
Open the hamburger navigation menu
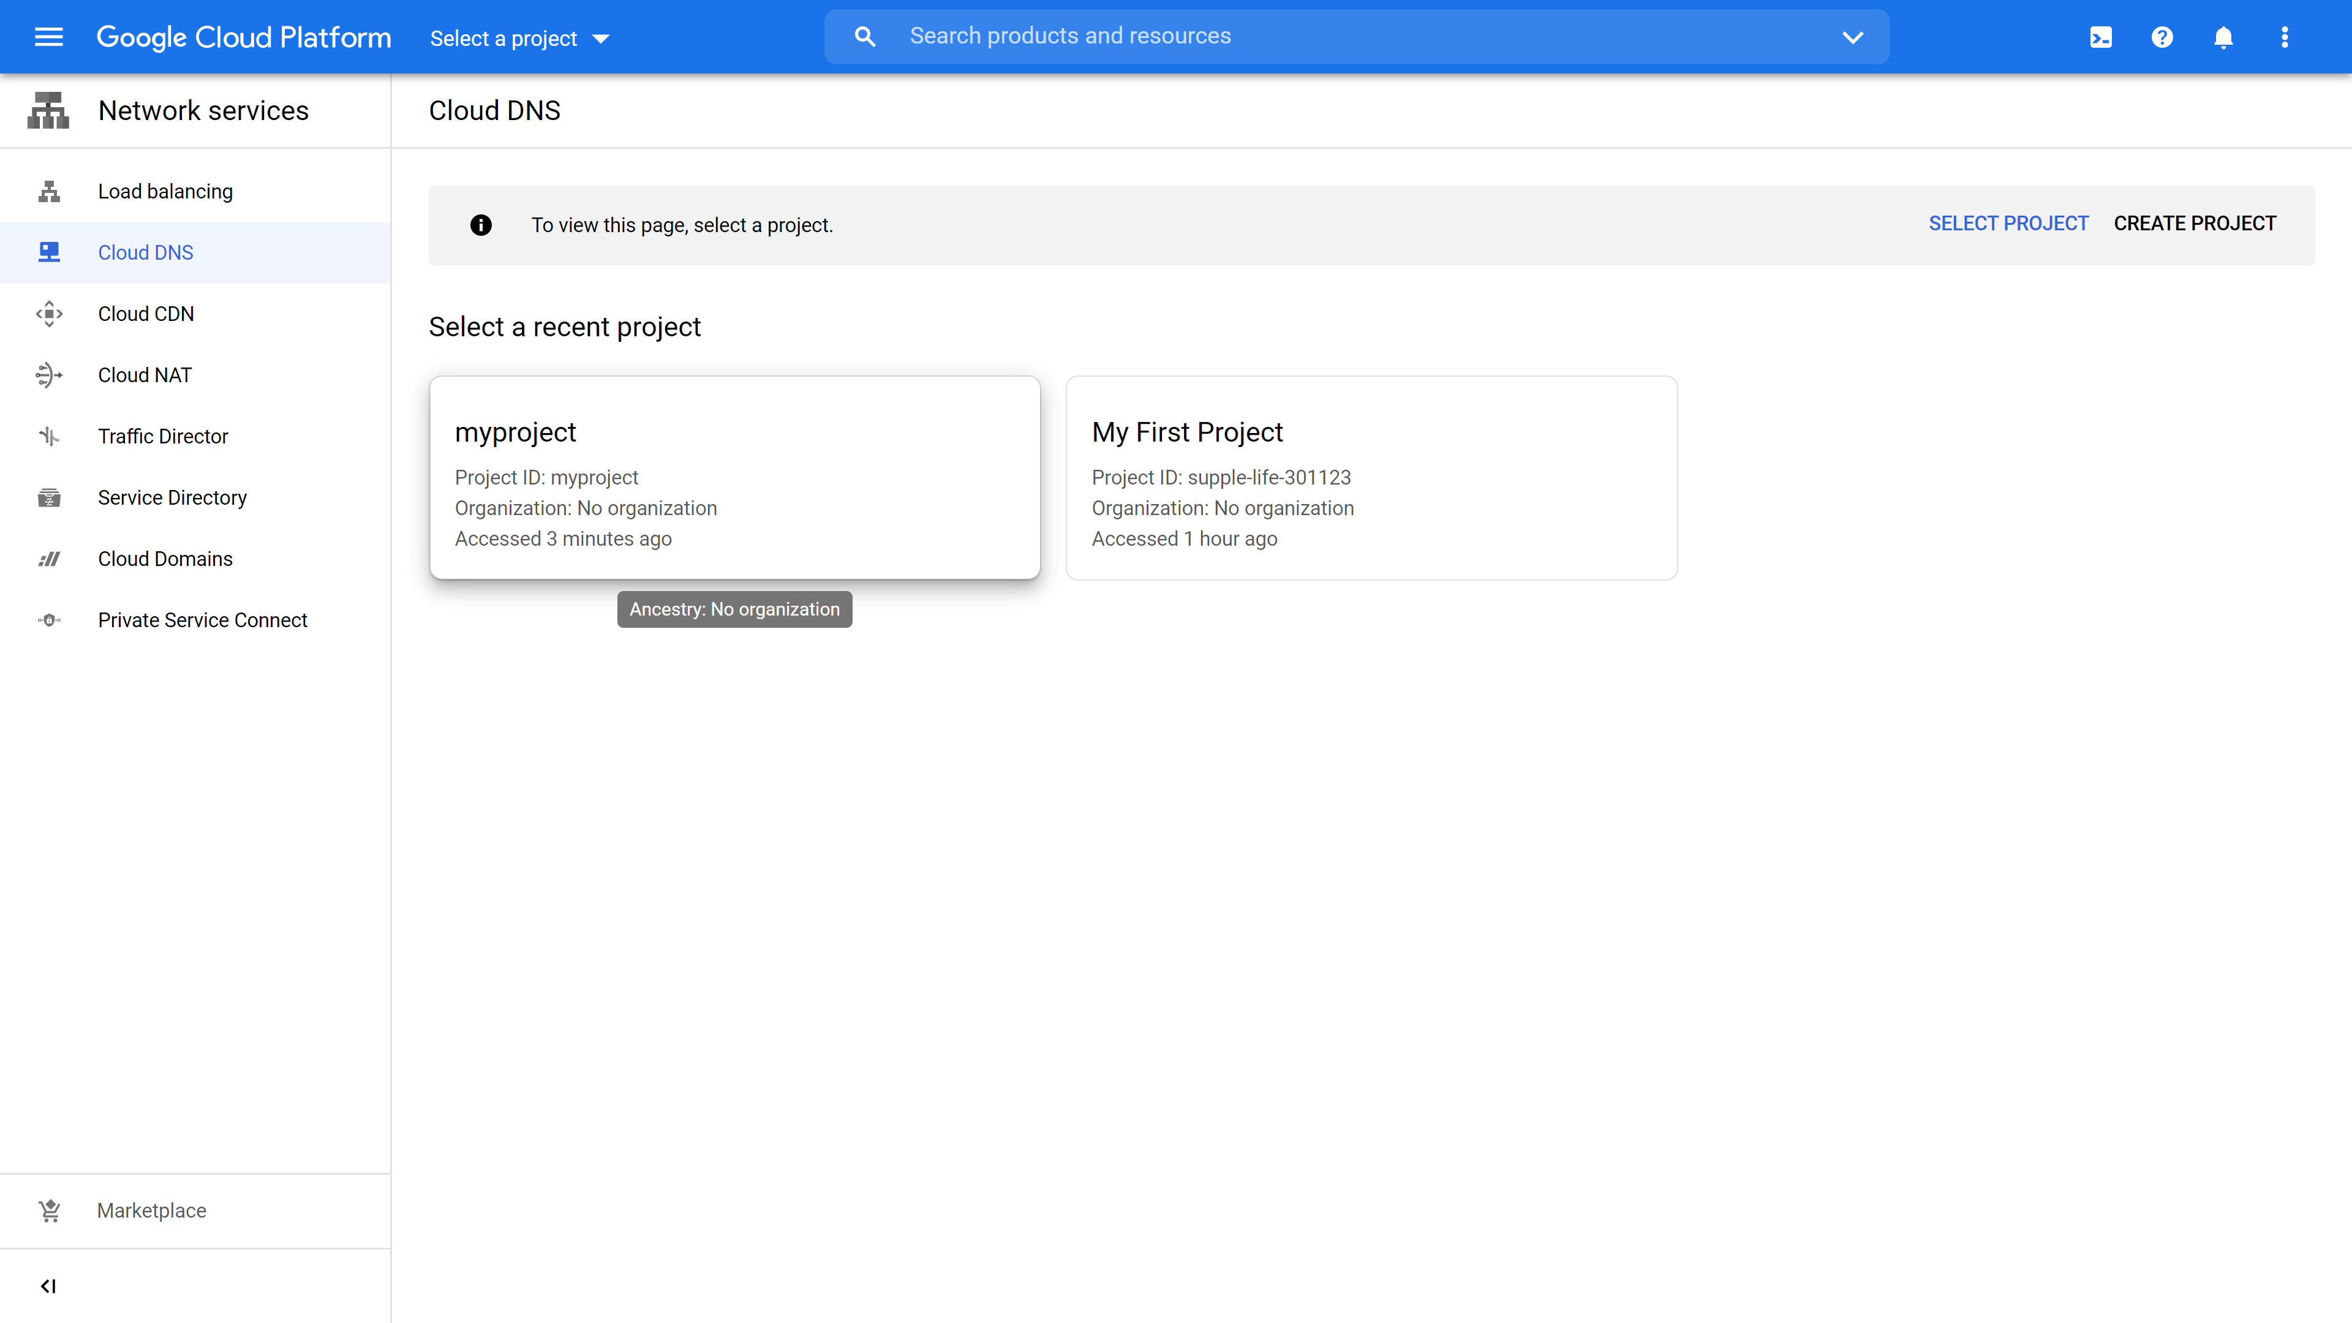click(48, 37)
